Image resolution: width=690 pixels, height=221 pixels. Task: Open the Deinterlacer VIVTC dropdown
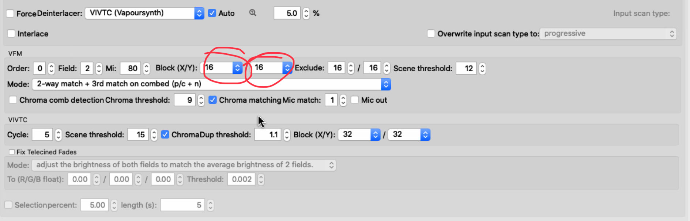click(144, 13)
